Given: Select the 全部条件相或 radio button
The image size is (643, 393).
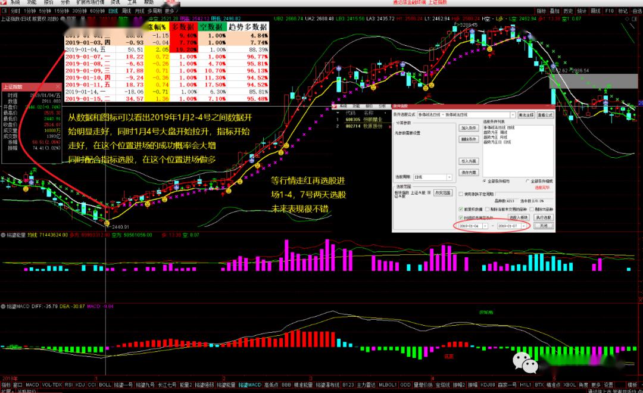Looking at the screenshot, I should pos(527,180).
